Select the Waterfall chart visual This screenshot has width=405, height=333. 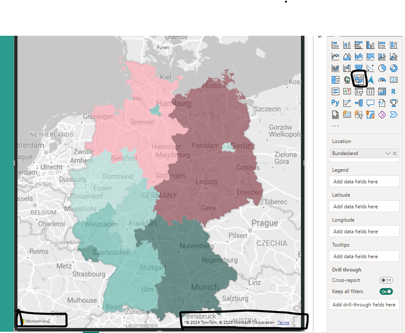(347, 68)
